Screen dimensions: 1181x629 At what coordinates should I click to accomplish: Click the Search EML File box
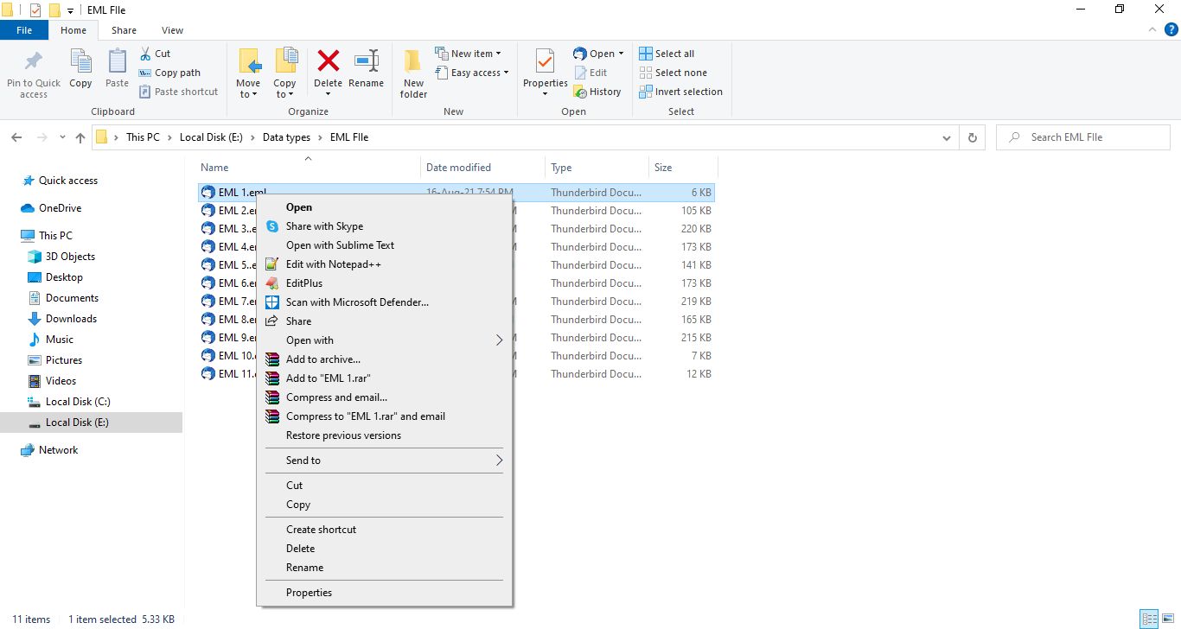coord(1084,137)
